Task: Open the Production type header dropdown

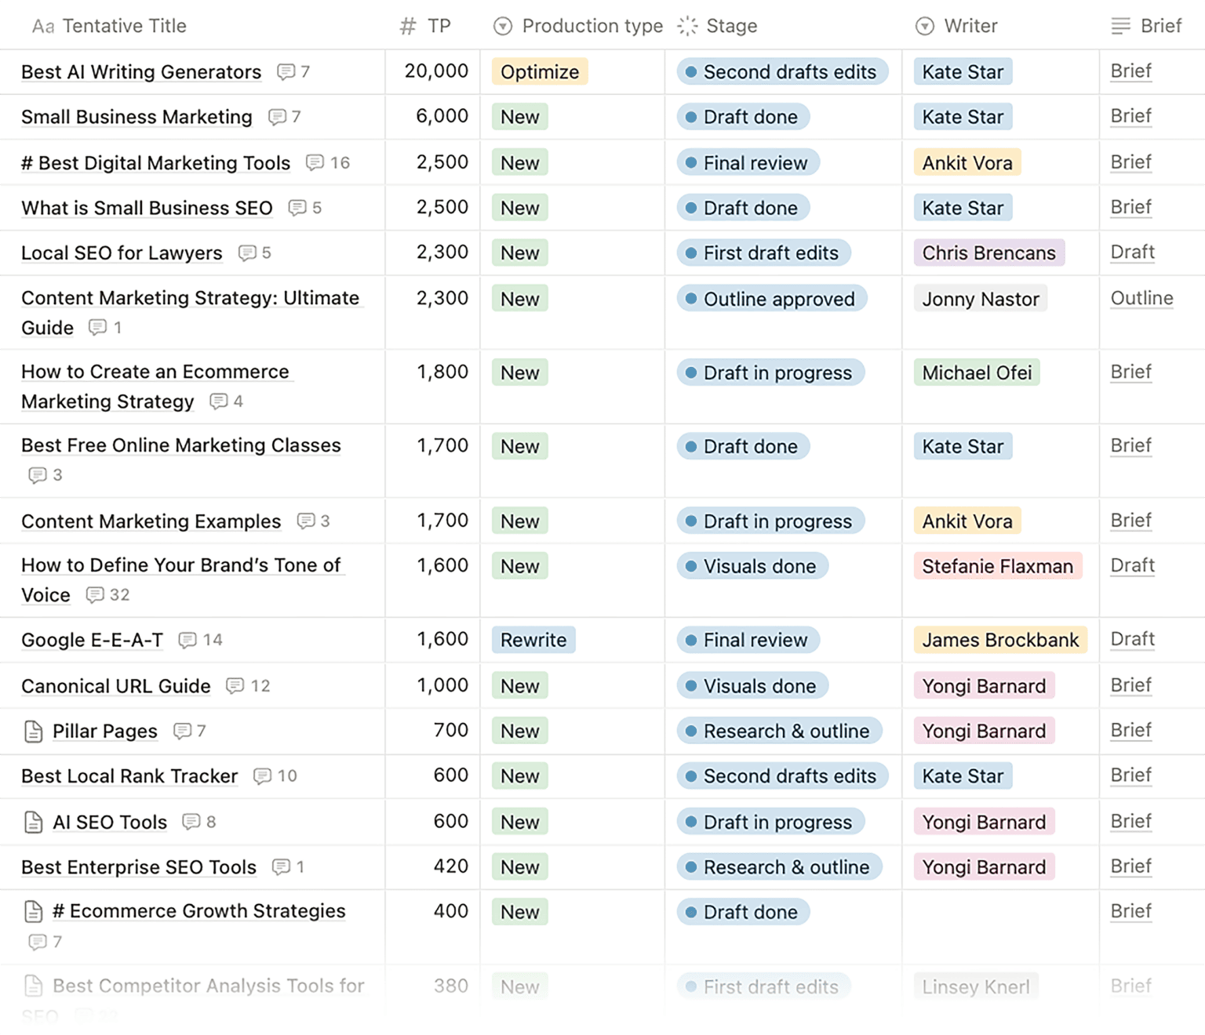Action: pyautogui.click(x=501, y=25)
